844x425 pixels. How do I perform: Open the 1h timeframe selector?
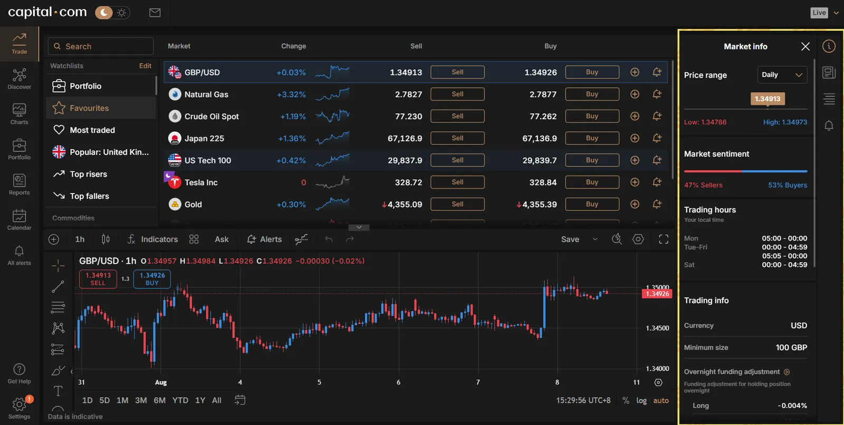coord(80,239)
